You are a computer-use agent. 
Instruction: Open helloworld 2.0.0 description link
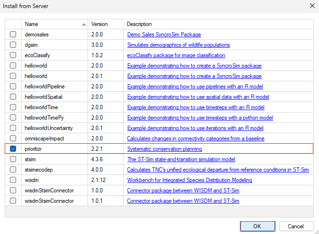(x=195, y=66)
